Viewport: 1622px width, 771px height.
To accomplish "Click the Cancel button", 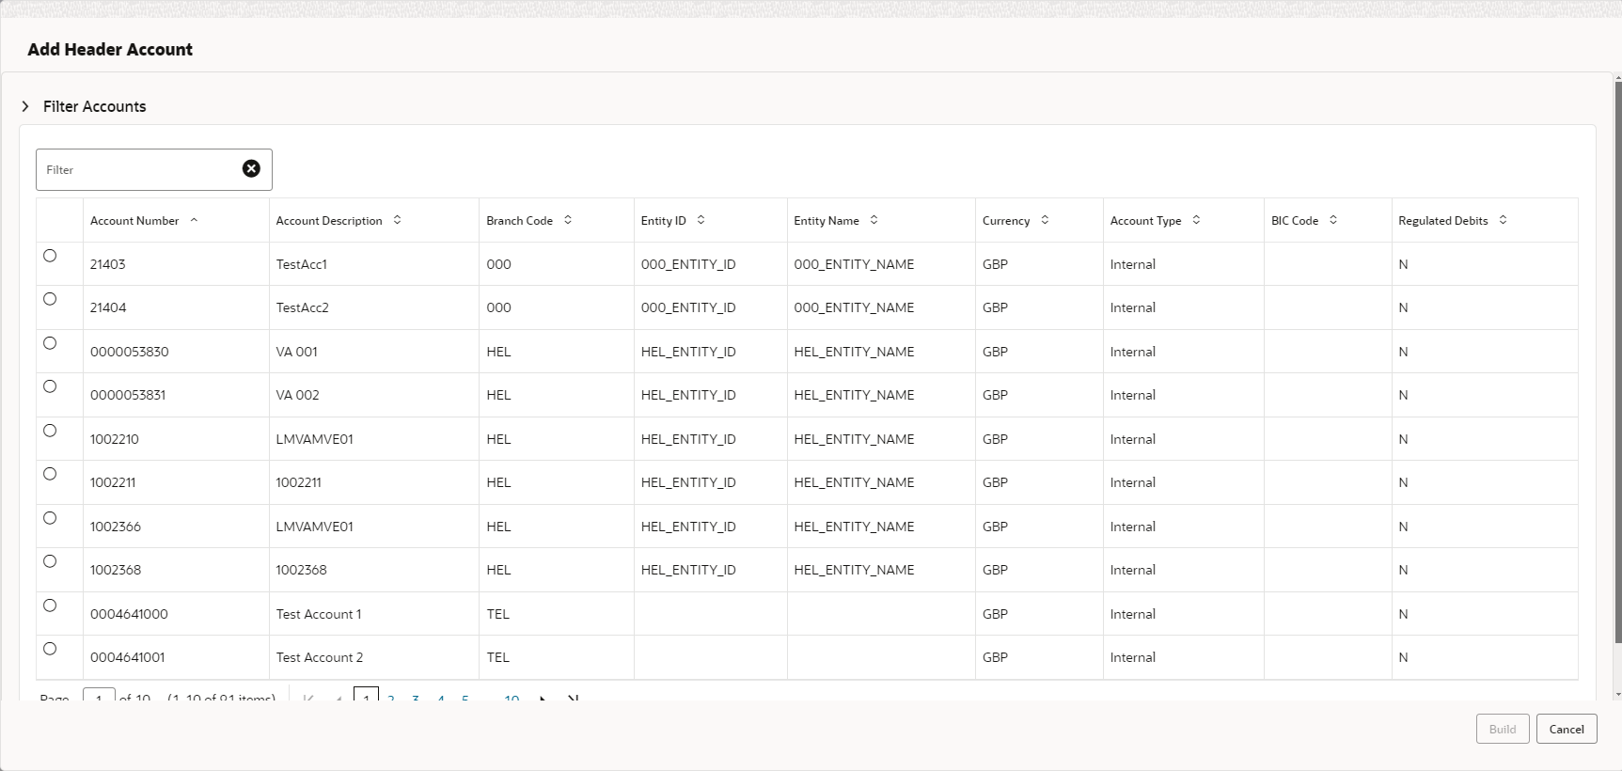I will click(1566, 729).
